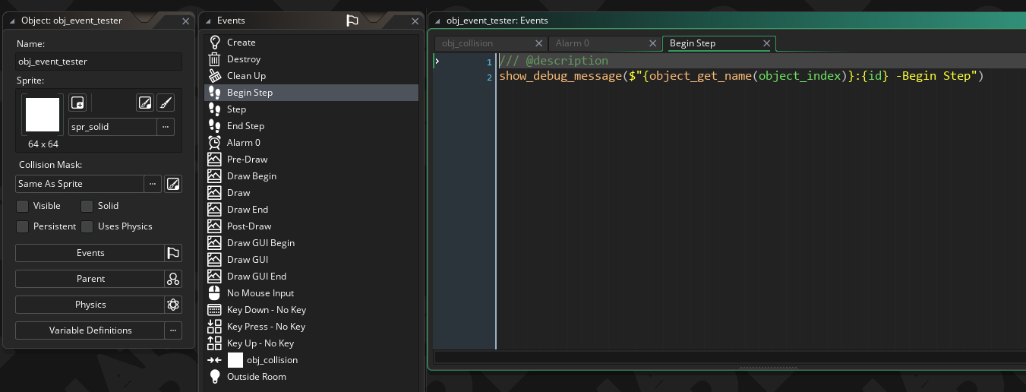Click the physics gear icon
Image resolution: width=1026 pixels, height=392 pixels.
[x=173, y=305]
